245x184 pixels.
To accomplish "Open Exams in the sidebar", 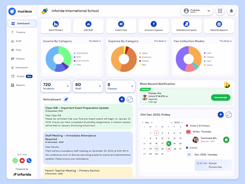I will click(x=22, y=76).
